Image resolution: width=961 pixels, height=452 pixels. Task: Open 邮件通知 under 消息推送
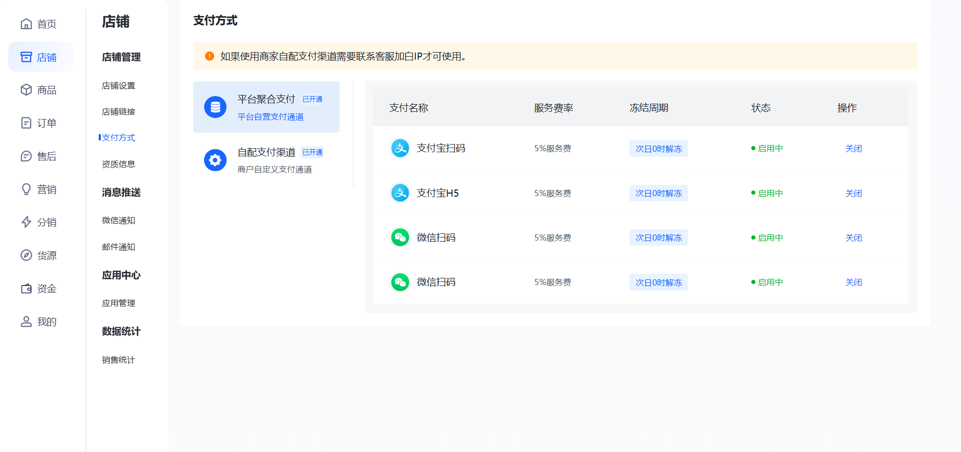119,247
